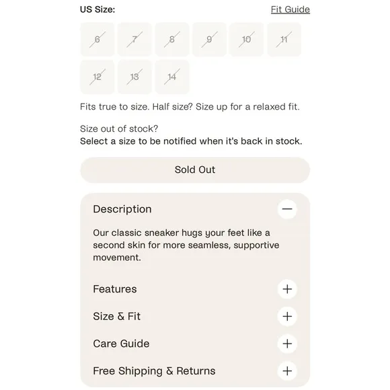
Task: Select size 14 for restock notification
Action: click(172, 77)
